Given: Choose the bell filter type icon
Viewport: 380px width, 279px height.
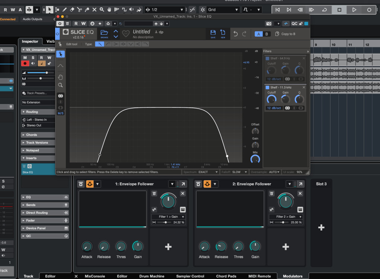Looking at the screenshot, I should [123, 44].
